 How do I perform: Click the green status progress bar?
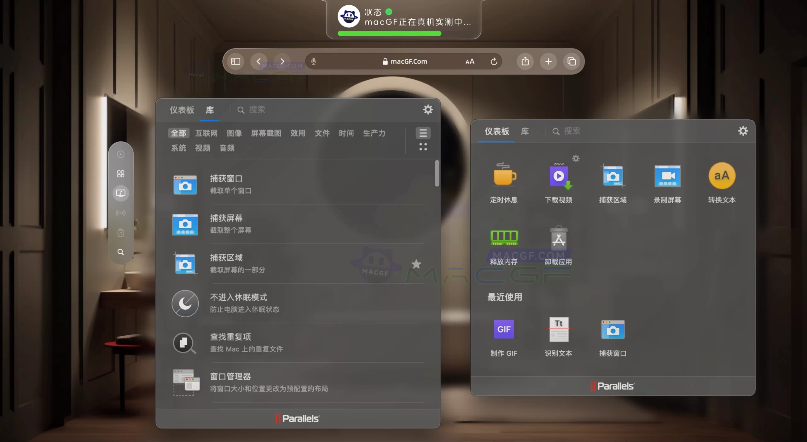point(389,33)
